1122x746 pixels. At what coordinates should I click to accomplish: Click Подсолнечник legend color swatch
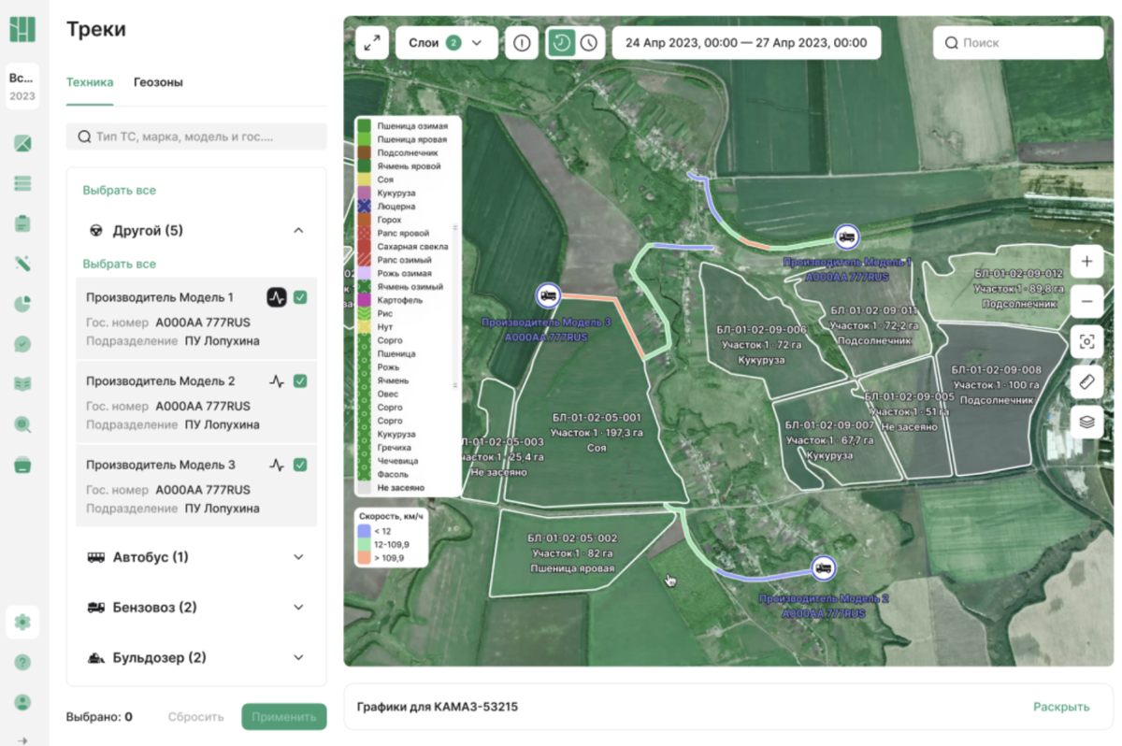click(364, 152)
